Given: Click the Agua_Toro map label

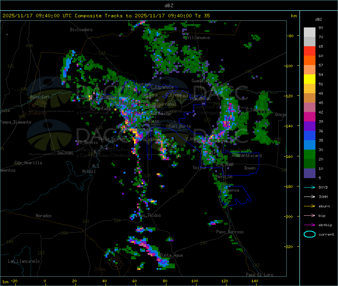Looking at the screenshot, I should [x=40, y=97].
